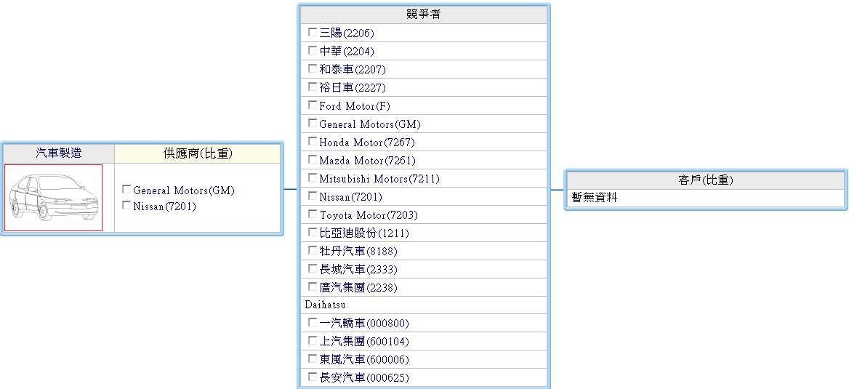Select the 暫無資料 text
Screen dimensions: 849x389
595,198
